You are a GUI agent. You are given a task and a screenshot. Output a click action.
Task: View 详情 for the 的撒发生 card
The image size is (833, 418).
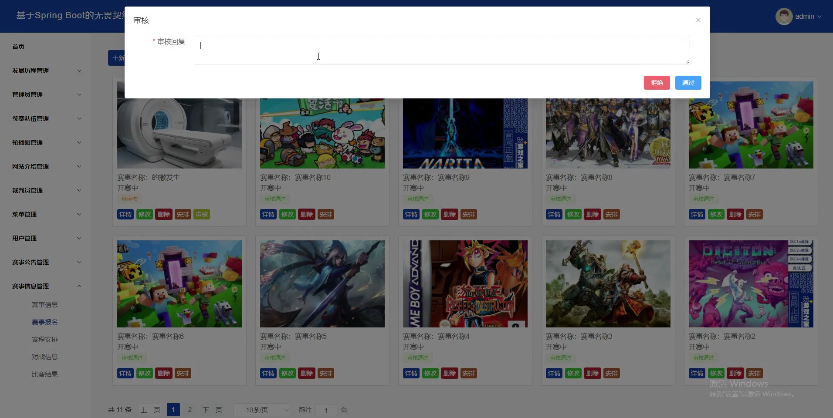click(125, 214)
